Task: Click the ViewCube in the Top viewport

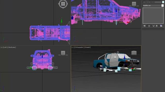Action: 63,4
